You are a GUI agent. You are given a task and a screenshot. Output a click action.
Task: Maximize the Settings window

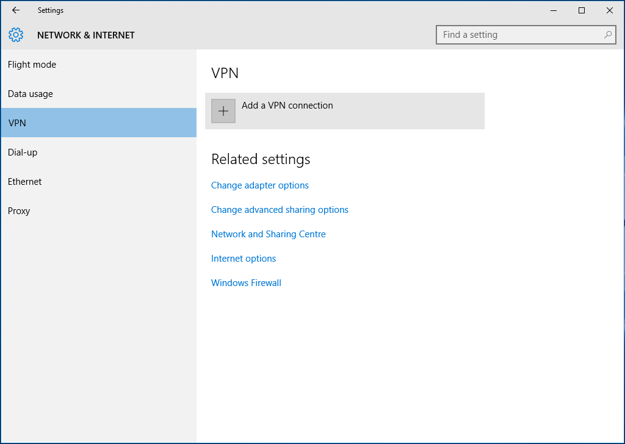click(x=581, y=10)
